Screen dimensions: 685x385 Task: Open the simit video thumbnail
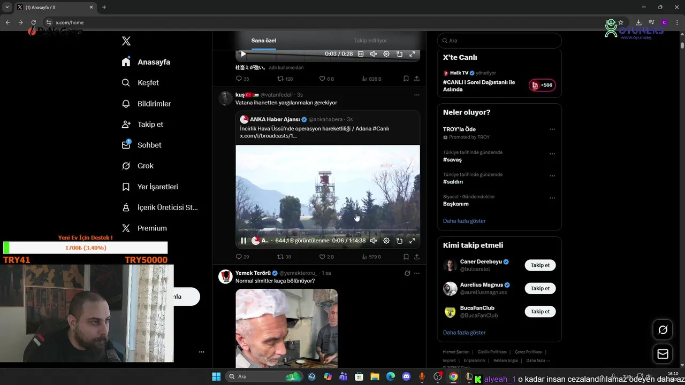point(286,328)
